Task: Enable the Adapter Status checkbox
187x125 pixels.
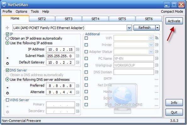Action: coord(86,52)
